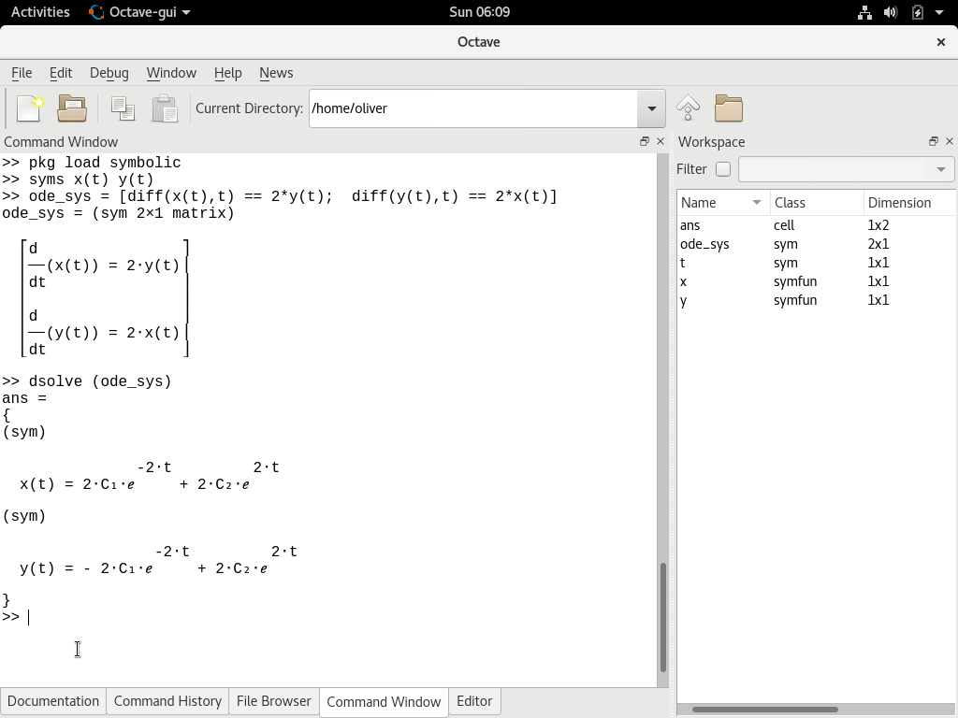The width and height of the screenshot is (958, 718).
Task: Click the Copy toolbar icon
Action: [123, 108]
